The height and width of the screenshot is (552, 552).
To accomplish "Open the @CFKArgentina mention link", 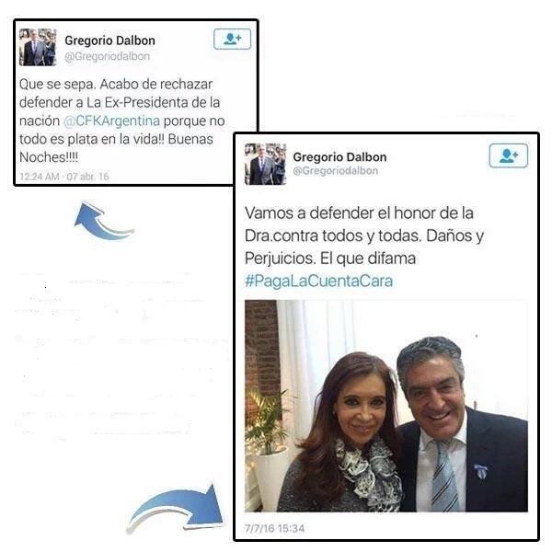I will click(111, 121).
